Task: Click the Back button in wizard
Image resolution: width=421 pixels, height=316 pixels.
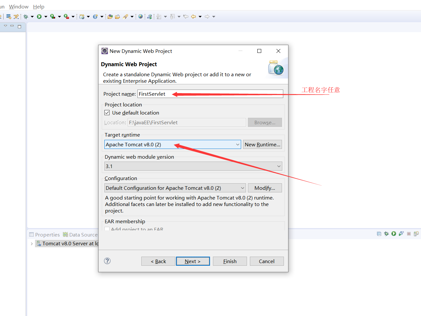Action: tap(158, 261)
